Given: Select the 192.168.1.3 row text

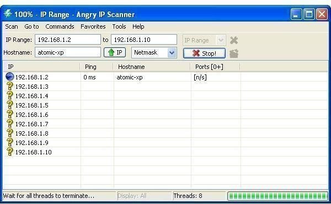Looking at the screenshot, I should coord(31,87).
